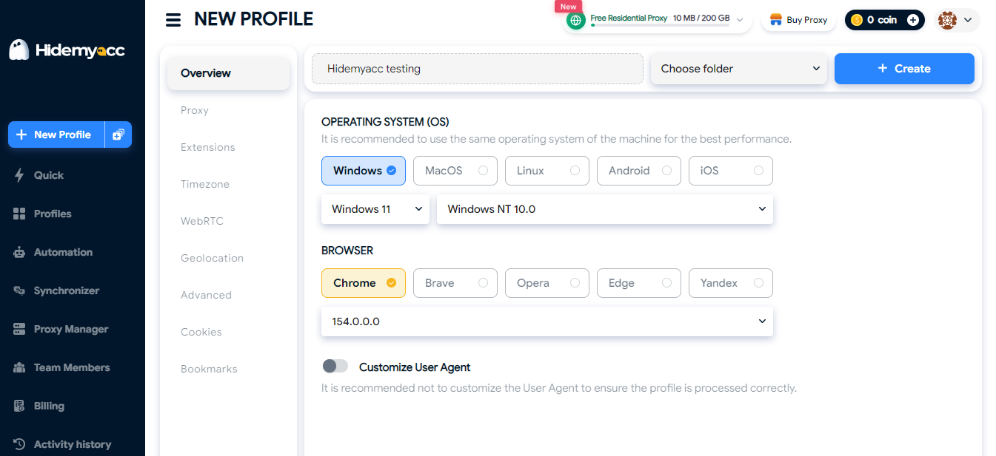996x456 pixels.
Task: Select Brave browser option
Action: coord(455,283)
